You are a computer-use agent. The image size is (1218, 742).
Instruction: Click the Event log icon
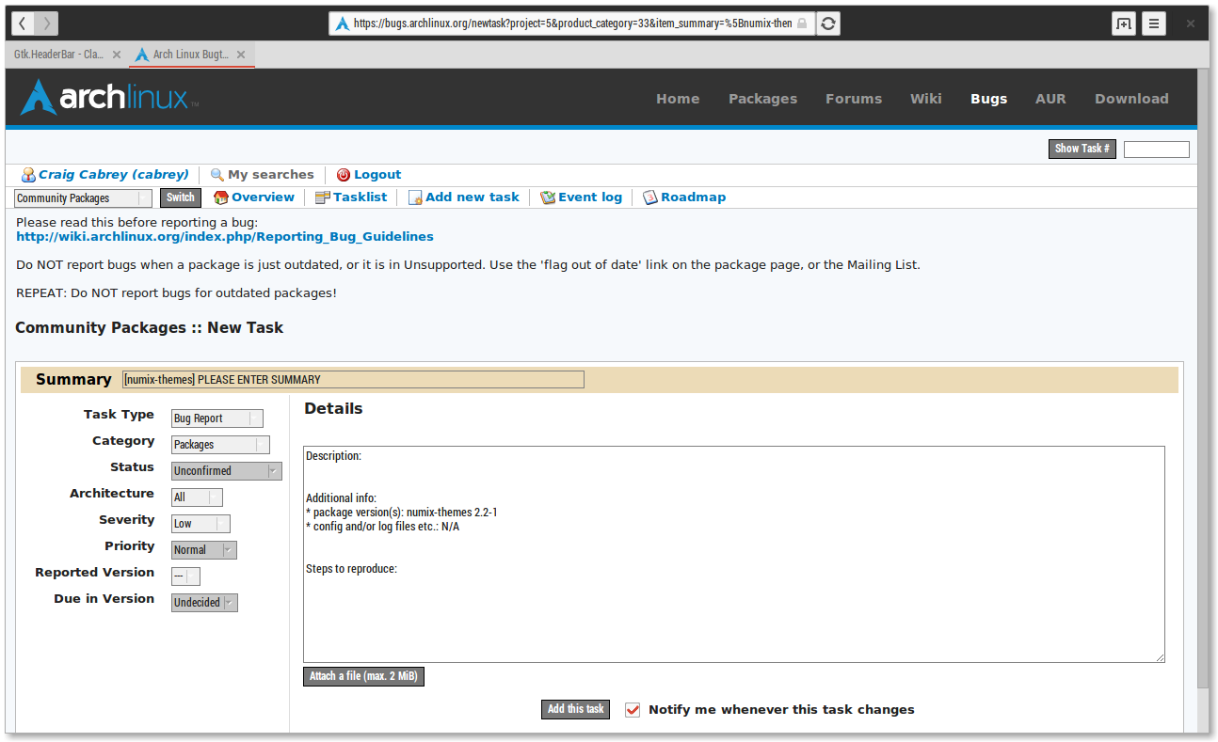click(548, 197)
